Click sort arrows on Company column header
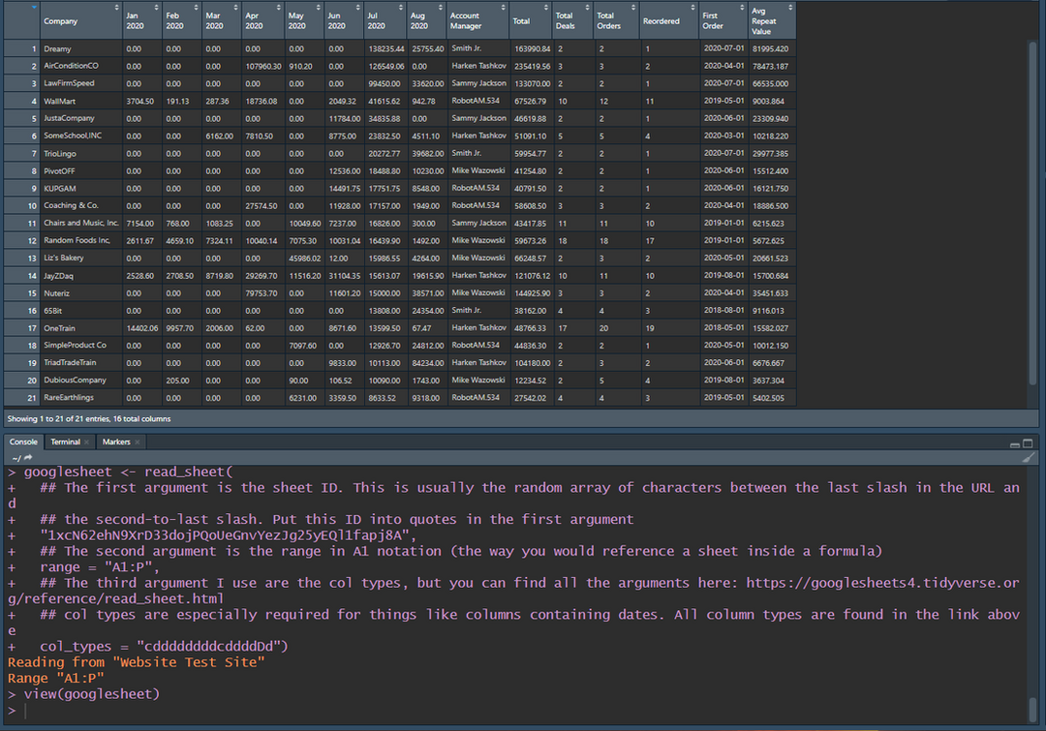The image size is (1046, 731). pos(115,8)
